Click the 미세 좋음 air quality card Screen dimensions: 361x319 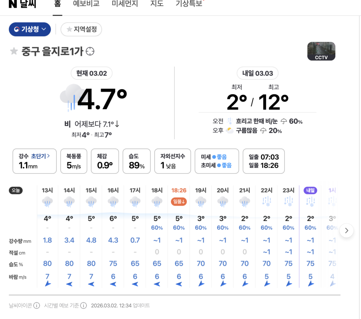(216, 161)
